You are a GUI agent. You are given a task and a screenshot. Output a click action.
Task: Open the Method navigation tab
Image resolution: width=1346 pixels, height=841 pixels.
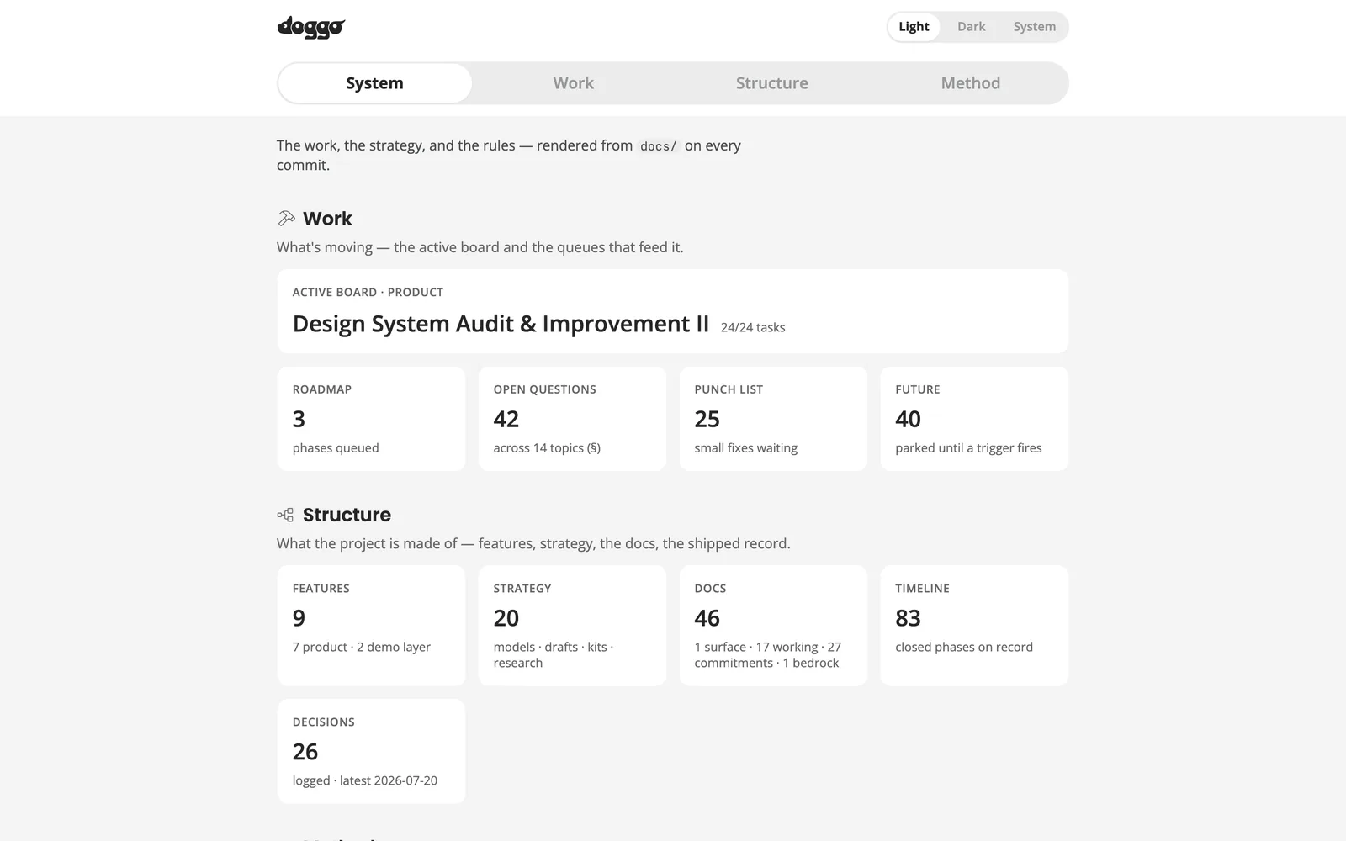point(970,83)
